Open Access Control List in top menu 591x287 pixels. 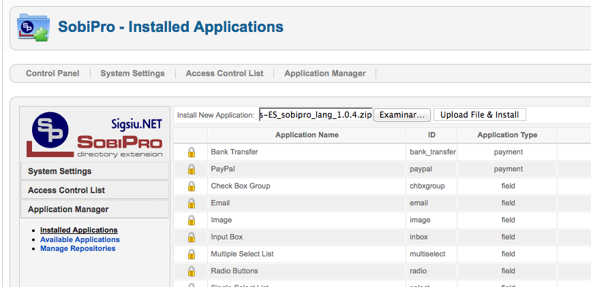pyautogui.click(x=225, y=73)
